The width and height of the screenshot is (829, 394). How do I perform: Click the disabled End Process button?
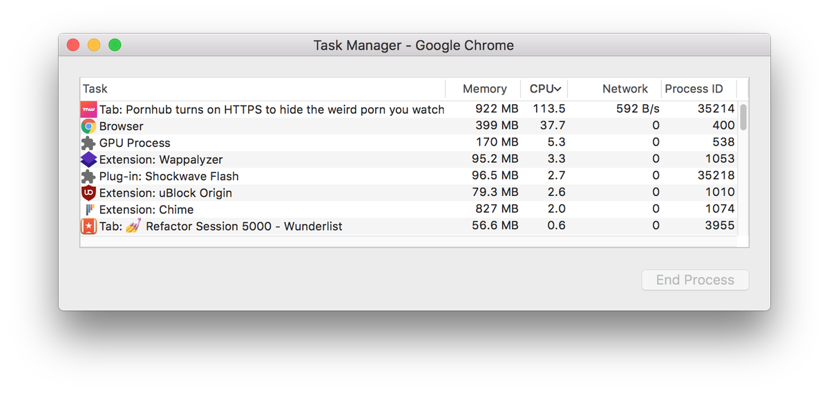point(695,280)
